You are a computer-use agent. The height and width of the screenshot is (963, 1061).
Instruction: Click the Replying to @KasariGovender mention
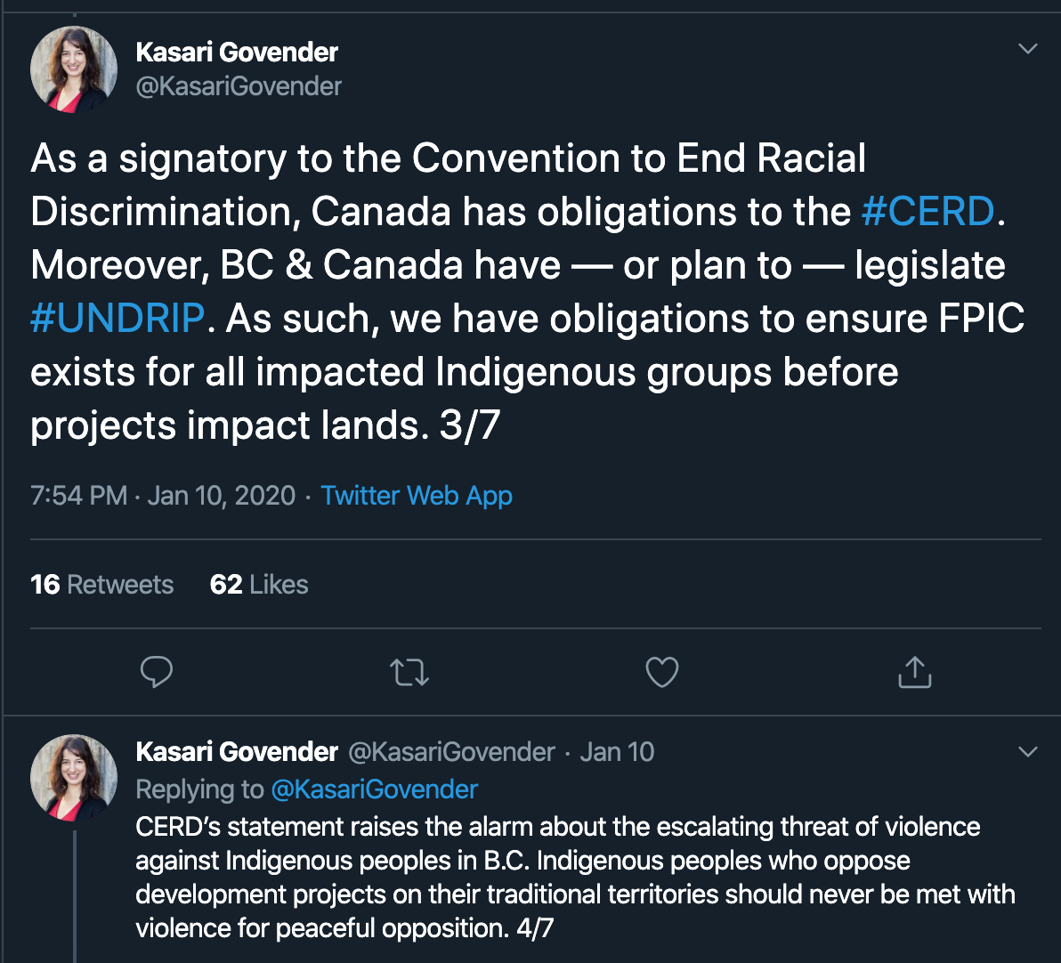tap(374, 789)
